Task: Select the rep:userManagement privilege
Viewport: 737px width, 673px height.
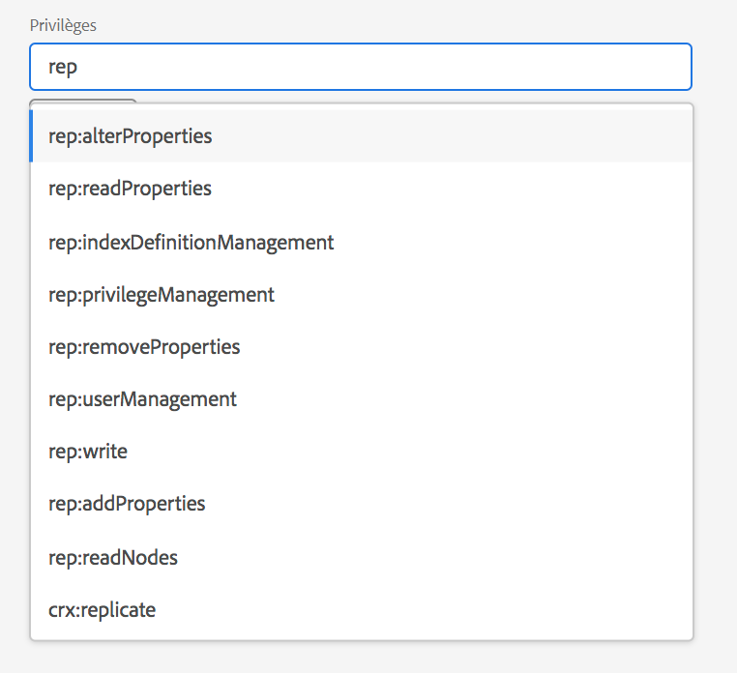Action: [x=142, y=398]
